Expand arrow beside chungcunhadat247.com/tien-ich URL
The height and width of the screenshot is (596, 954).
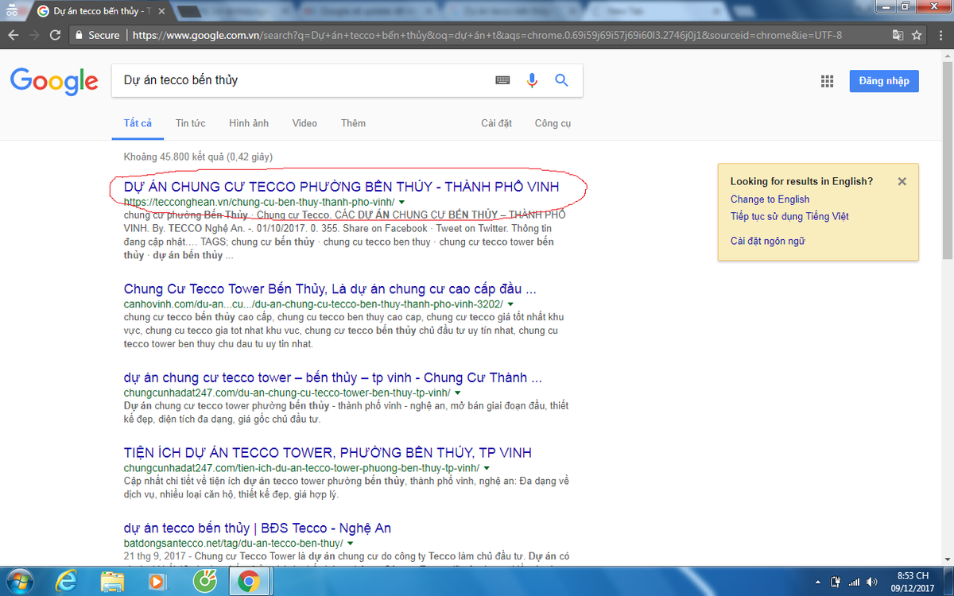487,468
